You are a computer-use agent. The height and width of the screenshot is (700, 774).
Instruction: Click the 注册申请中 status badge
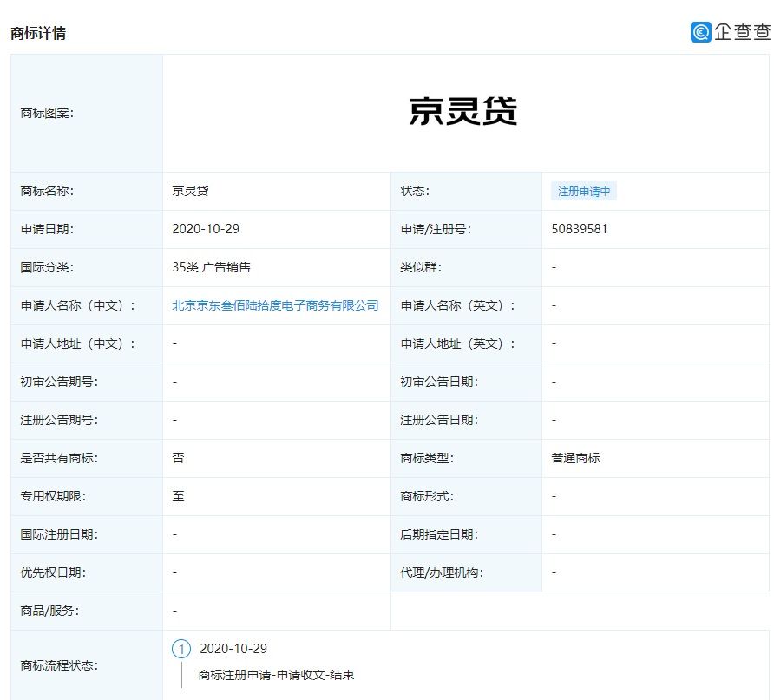[x=584, y=191]
